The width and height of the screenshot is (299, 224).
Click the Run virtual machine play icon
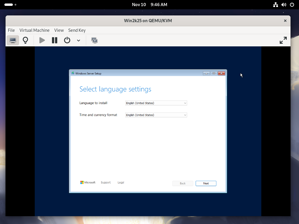click(x=42, y=40)
